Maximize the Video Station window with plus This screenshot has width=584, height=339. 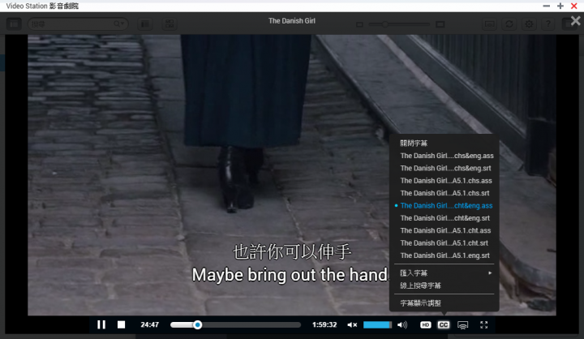coord(560,6)
